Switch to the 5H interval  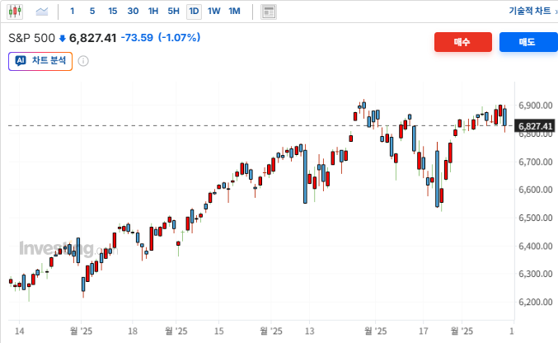(173, 12)
